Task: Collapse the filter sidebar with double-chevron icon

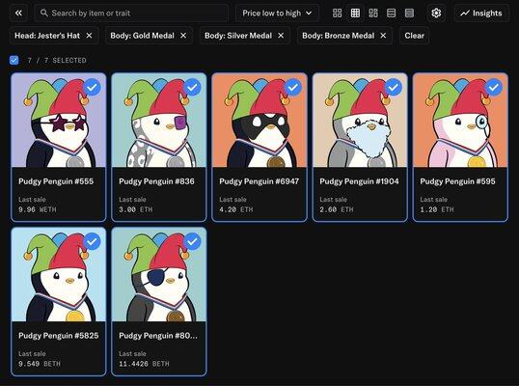Action: click(x=18, y=14)
